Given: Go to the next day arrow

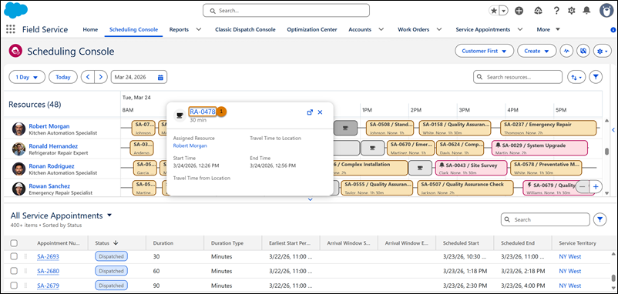Looking at the screenshot, I should [x=101, y=77].
